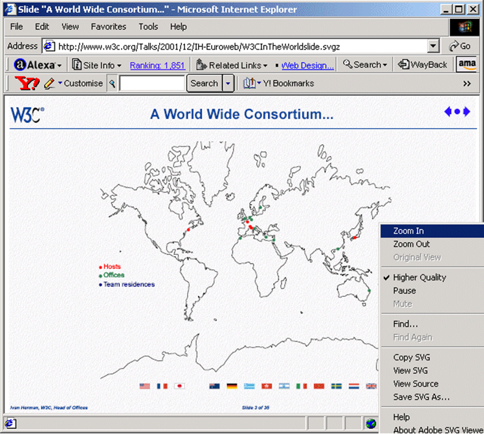The height and width of the screenshot is (434, 484).
Task: Click the Netherlands flag
Action: click(x=354, y=386)
